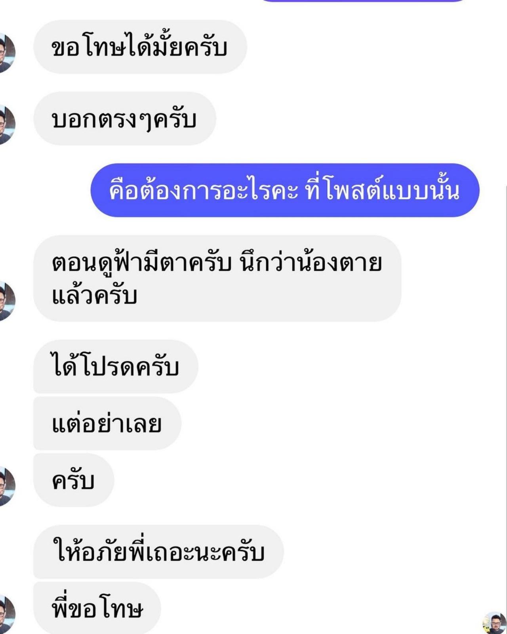Select the ได้โปรดครับ message bubble
The height and width of the screenshot is (634, 507).
tap(116, 367)
